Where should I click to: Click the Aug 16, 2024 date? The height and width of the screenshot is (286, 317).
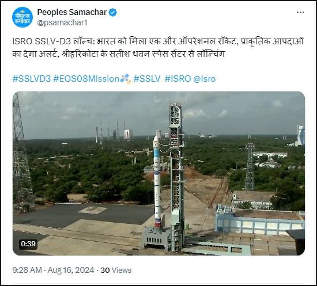[x=71, y=270]
